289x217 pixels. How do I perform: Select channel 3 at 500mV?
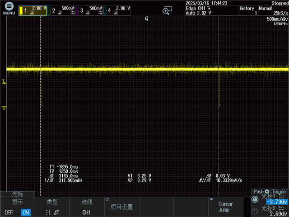coord(89,11)
